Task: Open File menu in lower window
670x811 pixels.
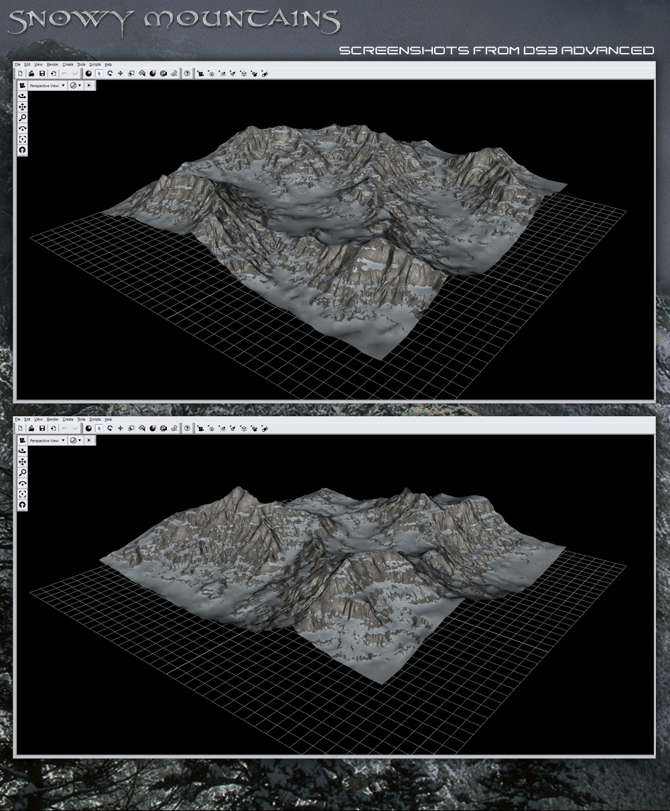Action: (x=17, y=419)
